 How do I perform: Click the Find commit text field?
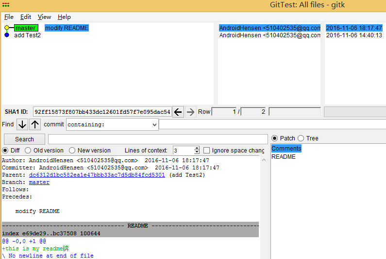272,124
